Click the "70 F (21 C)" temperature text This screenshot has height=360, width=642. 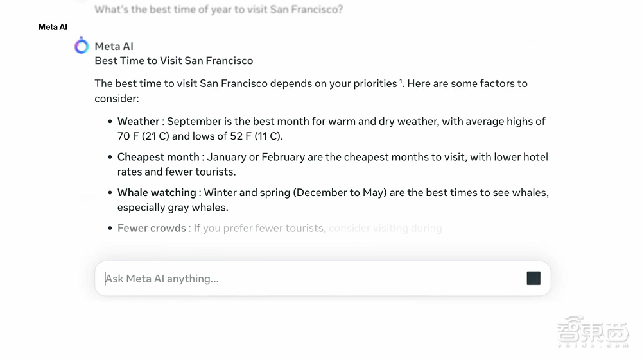pyautogui.click(x=143, y=136)
